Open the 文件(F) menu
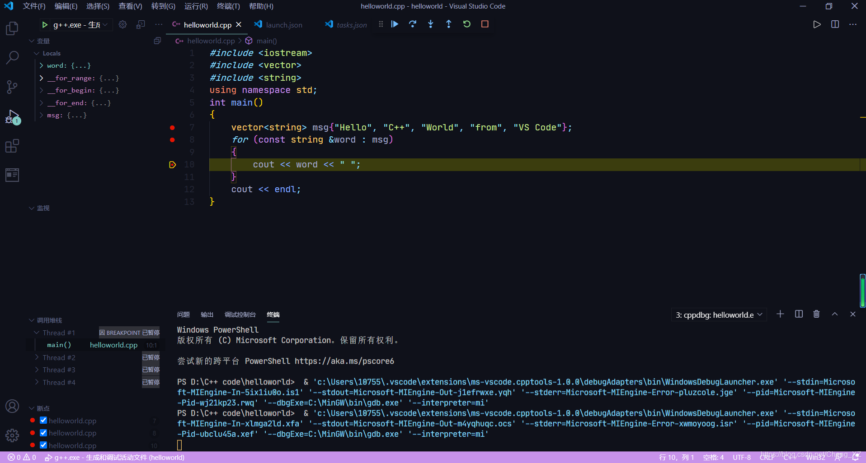 point(34,6)
